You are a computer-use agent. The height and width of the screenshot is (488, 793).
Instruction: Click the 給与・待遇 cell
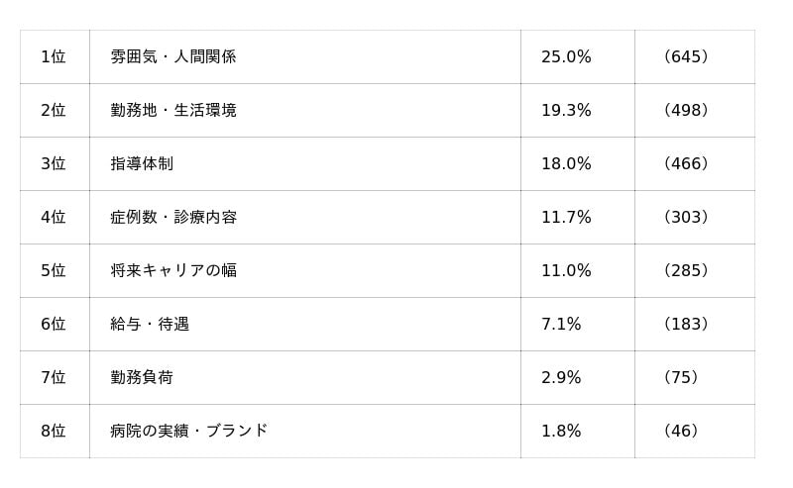tap(150, 325)
